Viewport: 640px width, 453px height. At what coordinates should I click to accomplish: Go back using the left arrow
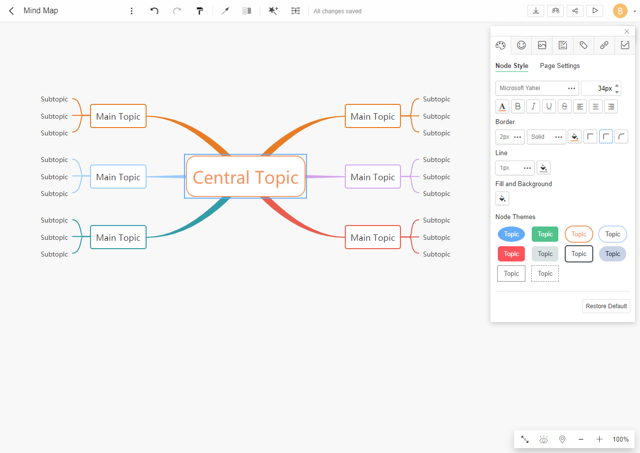12,11
